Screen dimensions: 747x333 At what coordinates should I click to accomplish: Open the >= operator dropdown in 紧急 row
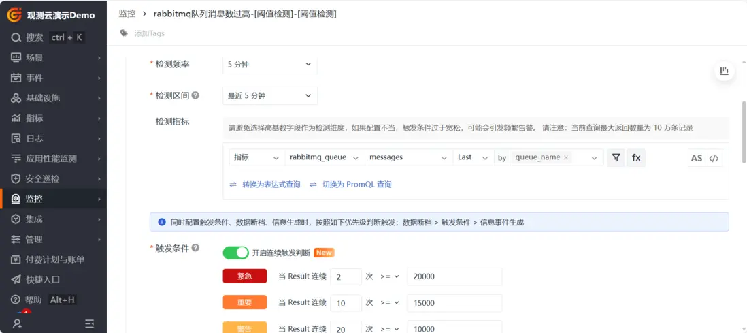pos(389,276)
